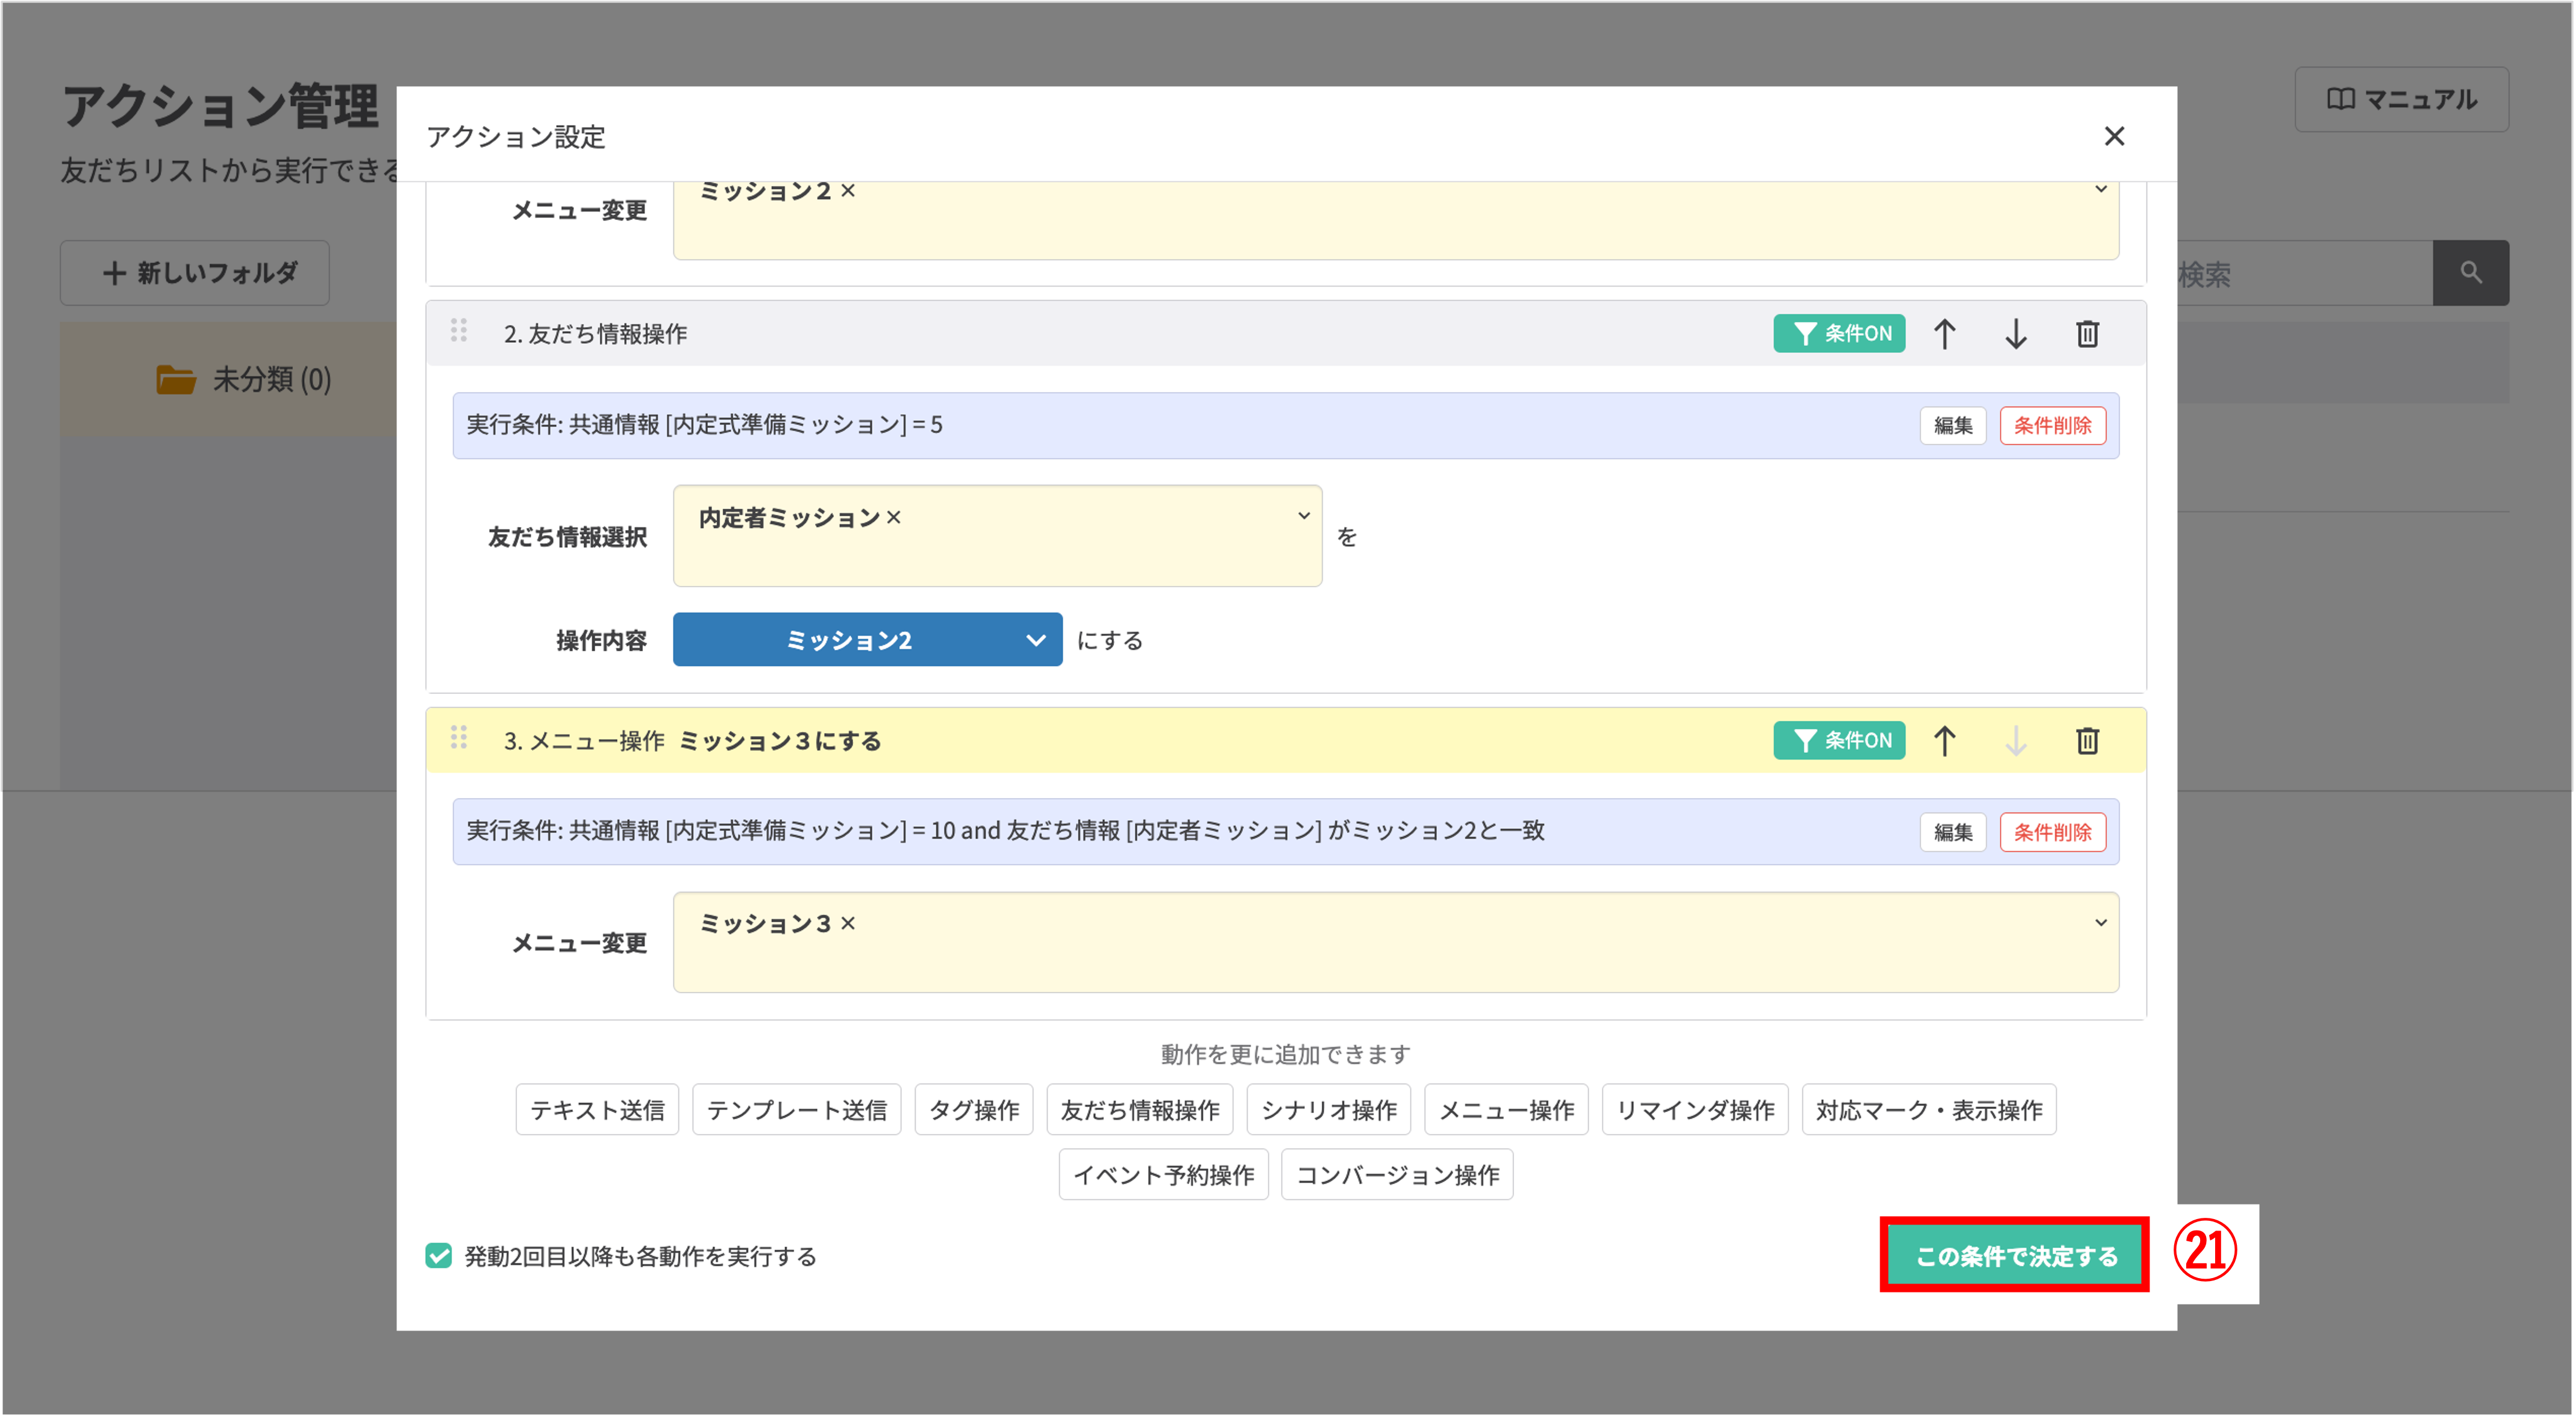Close the アクション設定 dialog

click(x=2114, y=136)
